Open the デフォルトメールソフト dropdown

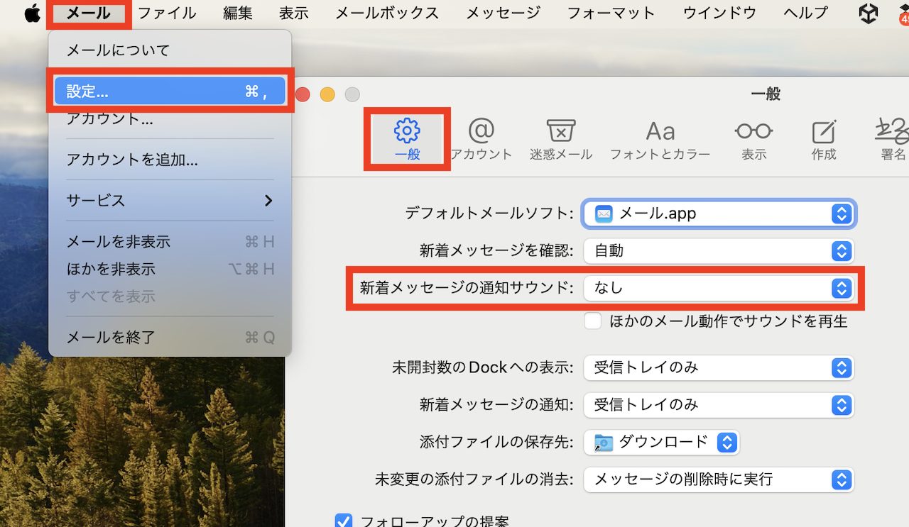(x=719, y=213)
